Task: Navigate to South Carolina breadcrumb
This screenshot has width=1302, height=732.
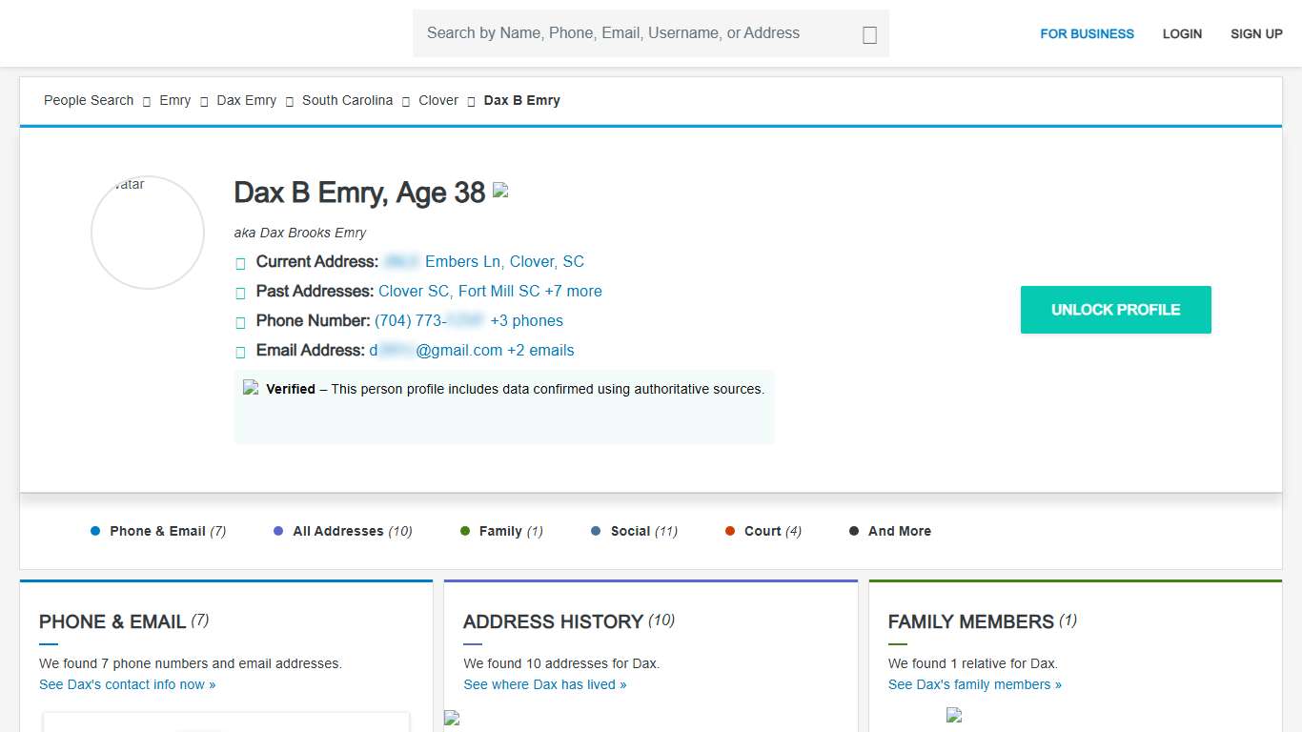Action: [347, 100]
